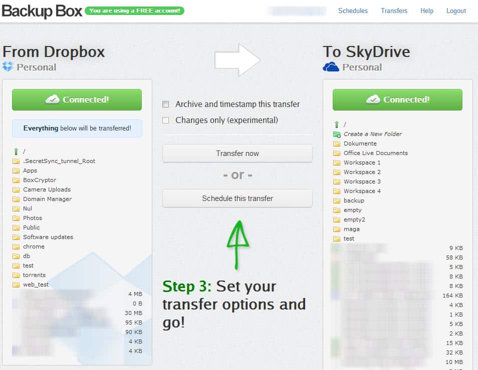478x370 pixels.
Task: Click the Transfer now button
Action: click(237, 153)
